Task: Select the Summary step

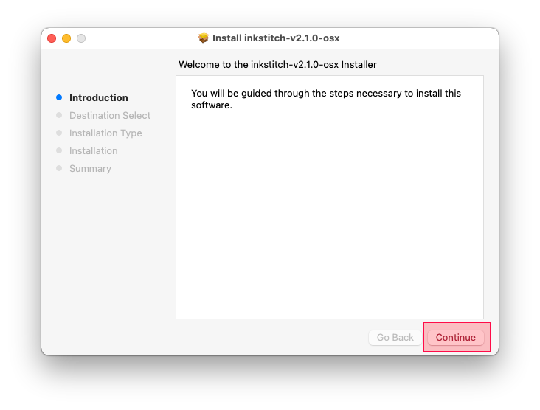Action: tap(90, 169)
